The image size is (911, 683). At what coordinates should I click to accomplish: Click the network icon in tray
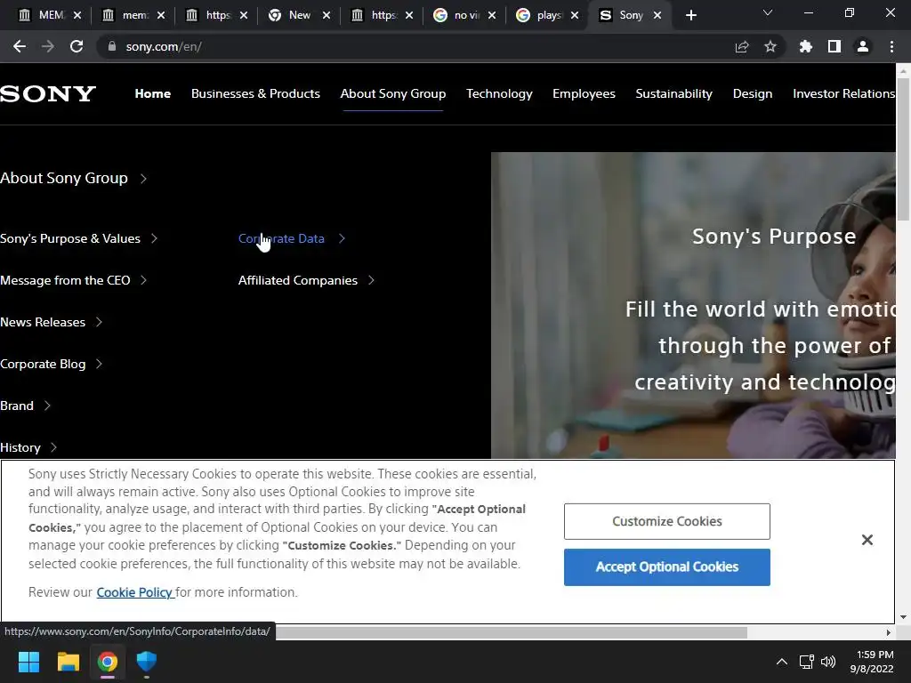(x=806, y=662)
